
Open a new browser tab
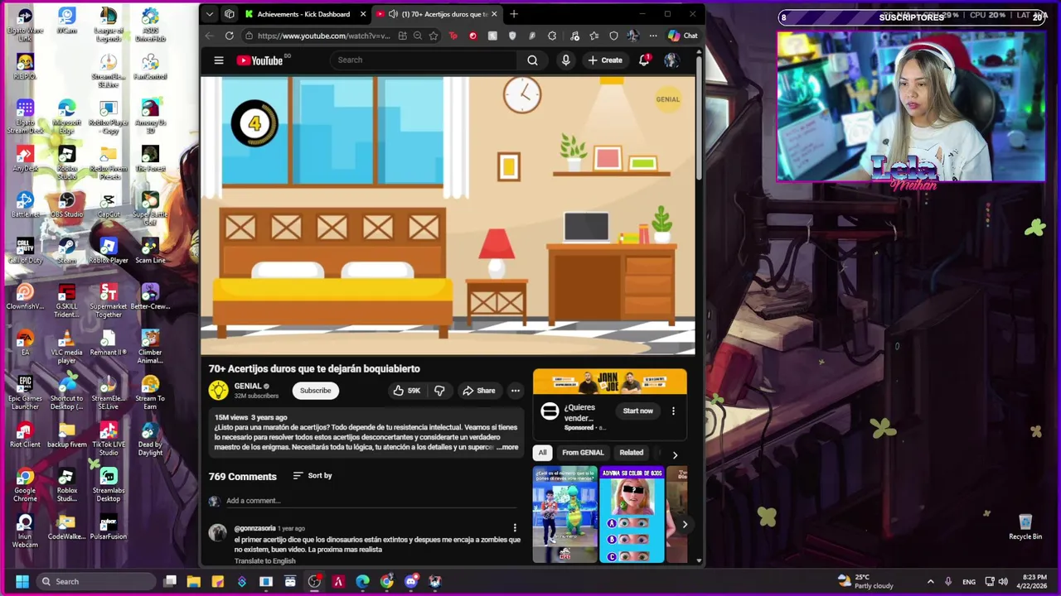(x=514, y=14)
